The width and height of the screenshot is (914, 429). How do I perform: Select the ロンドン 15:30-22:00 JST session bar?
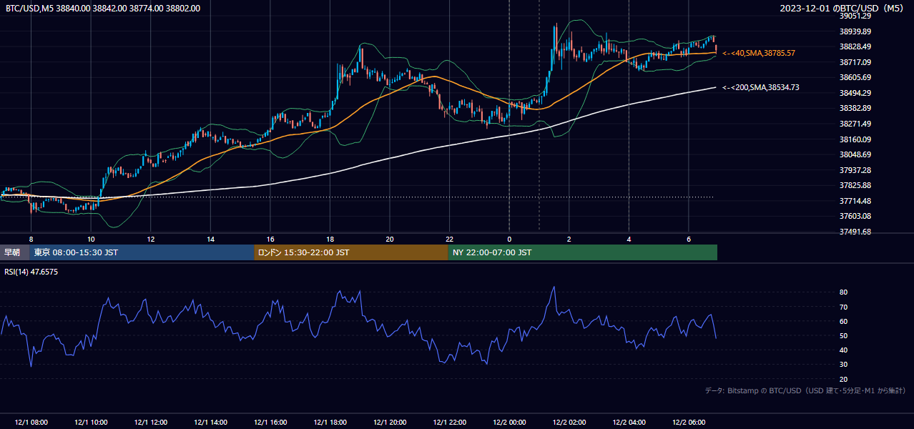[351, 252]
